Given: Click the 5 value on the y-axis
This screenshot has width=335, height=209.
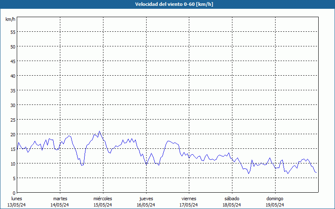Looking at the screenshot, I should click(14, 178).
